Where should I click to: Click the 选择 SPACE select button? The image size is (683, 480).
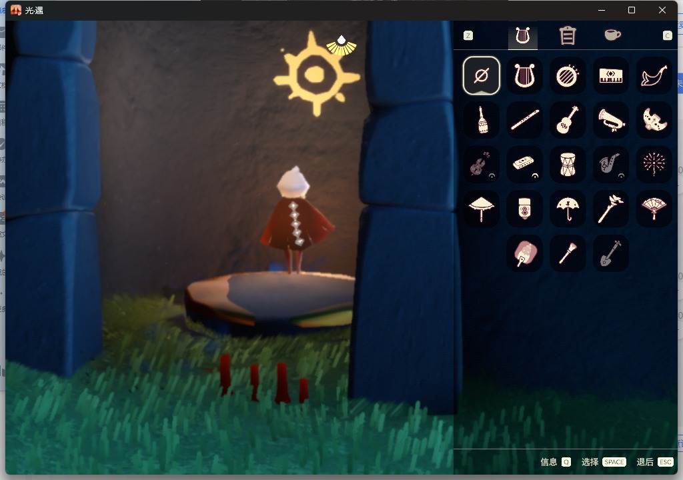pyautogui.click(x=603, y=462)
